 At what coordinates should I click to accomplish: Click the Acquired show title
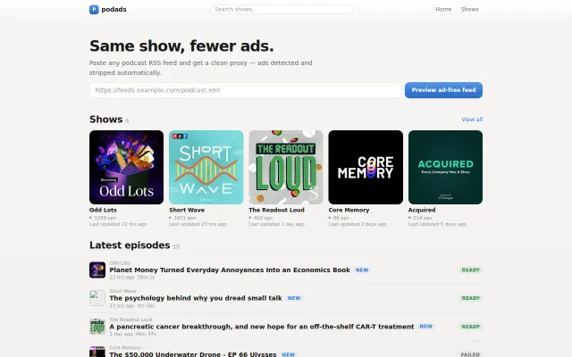pos(422,211)
